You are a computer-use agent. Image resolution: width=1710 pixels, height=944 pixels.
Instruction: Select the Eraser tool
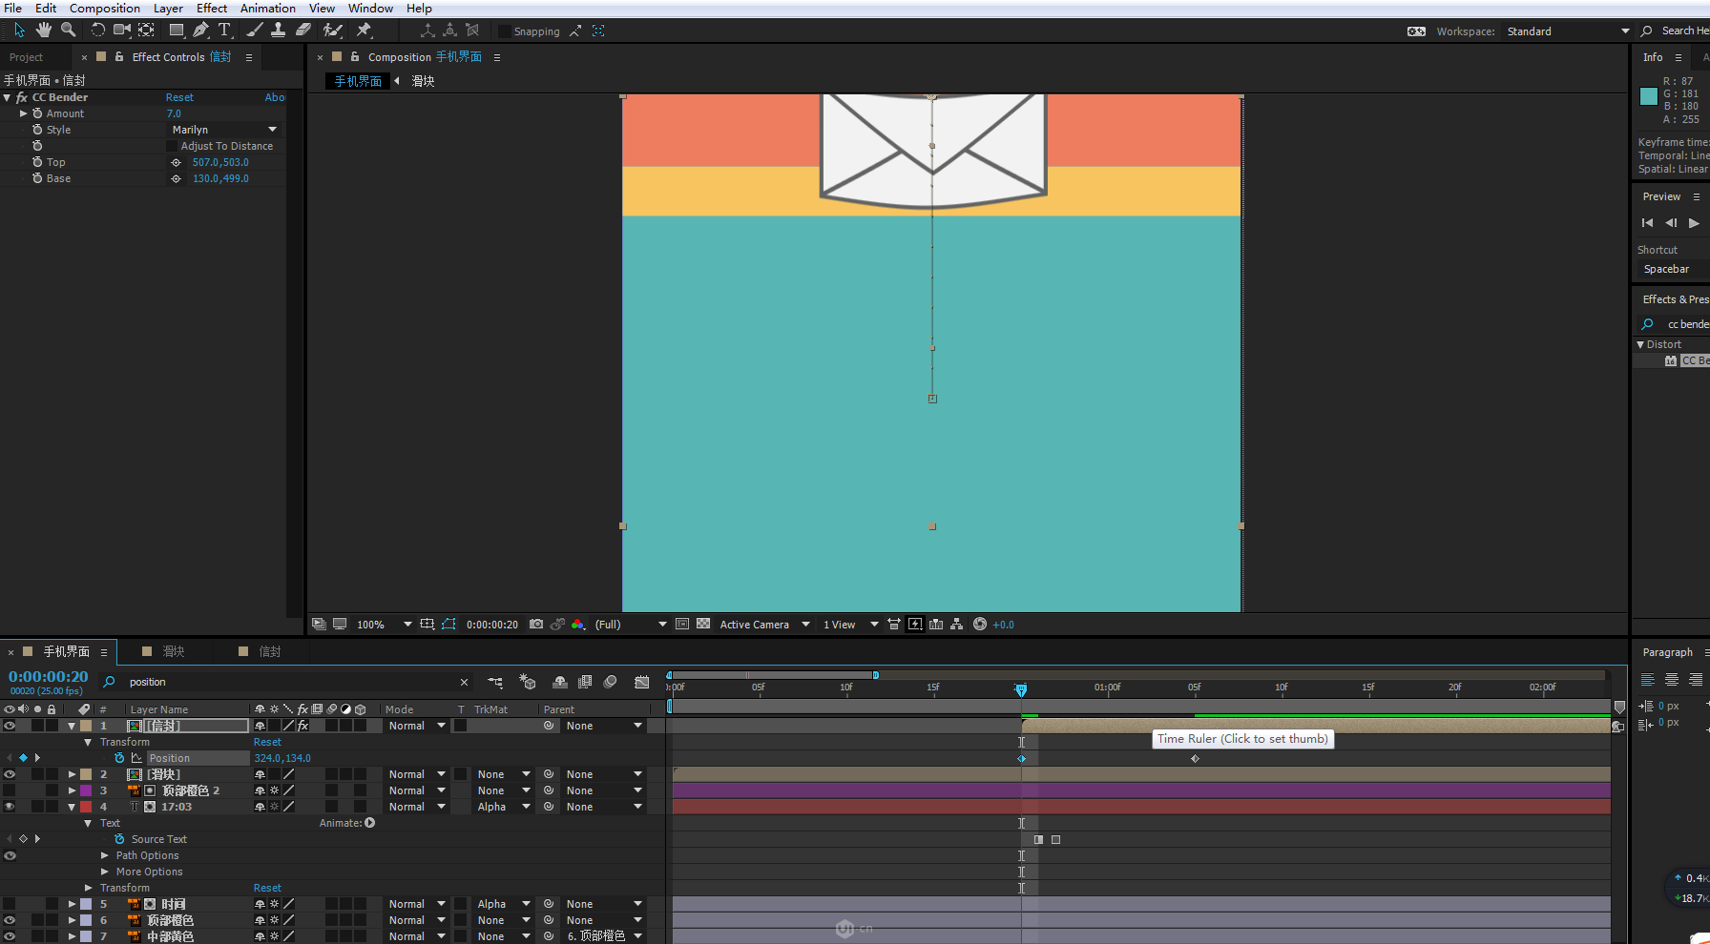(303, 31)
